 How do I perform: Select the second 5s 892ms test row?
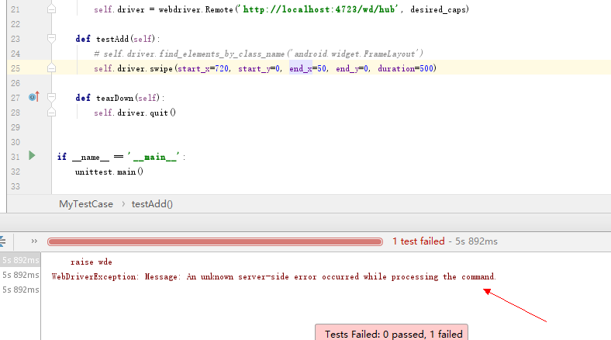point(20,275)
